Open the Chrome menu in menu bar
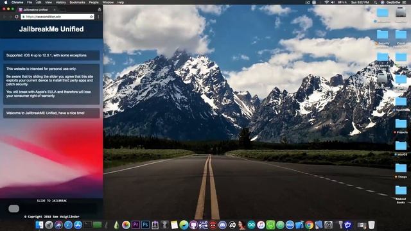 pos(17,3)
